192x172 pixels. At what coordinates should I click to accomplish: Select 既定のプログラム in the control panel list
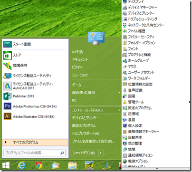click(140, 108)
